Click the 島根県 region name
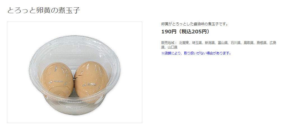 tap(262, 43)
